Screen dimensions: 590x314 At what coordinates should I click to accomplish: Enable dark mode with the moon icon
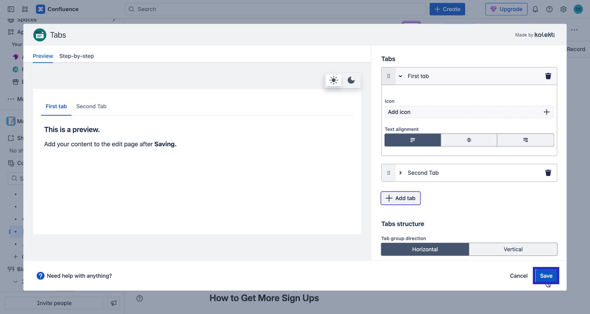point(351,80)
